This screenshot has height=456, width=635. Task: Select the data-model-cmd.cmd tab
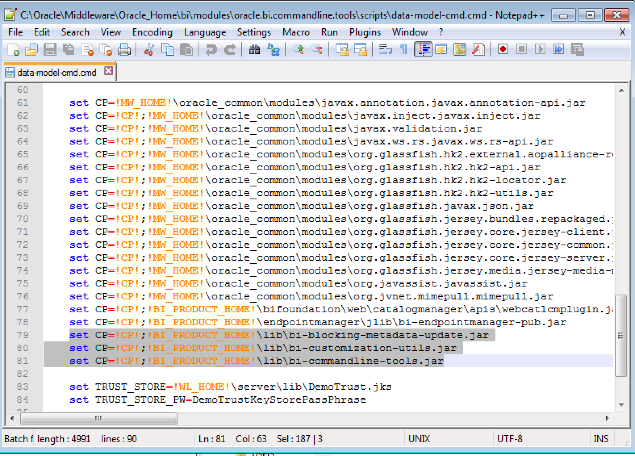coord(56,72)
